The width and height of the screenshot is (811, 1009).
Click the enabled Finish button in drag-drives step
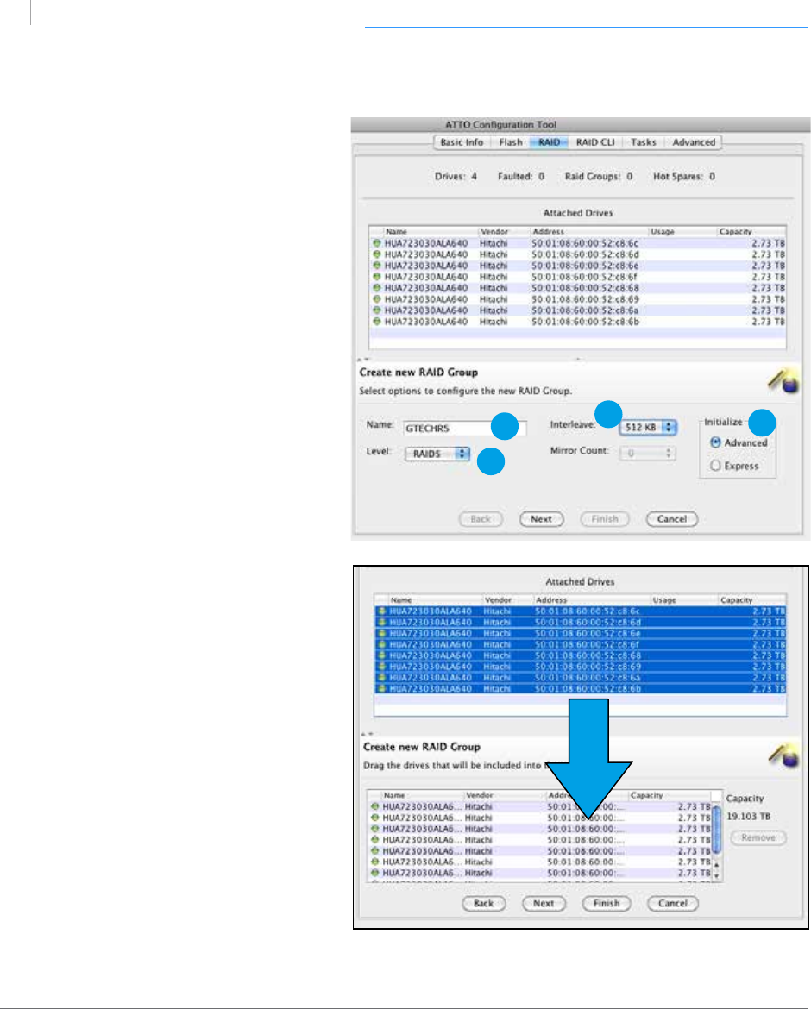tap(607, 904)
